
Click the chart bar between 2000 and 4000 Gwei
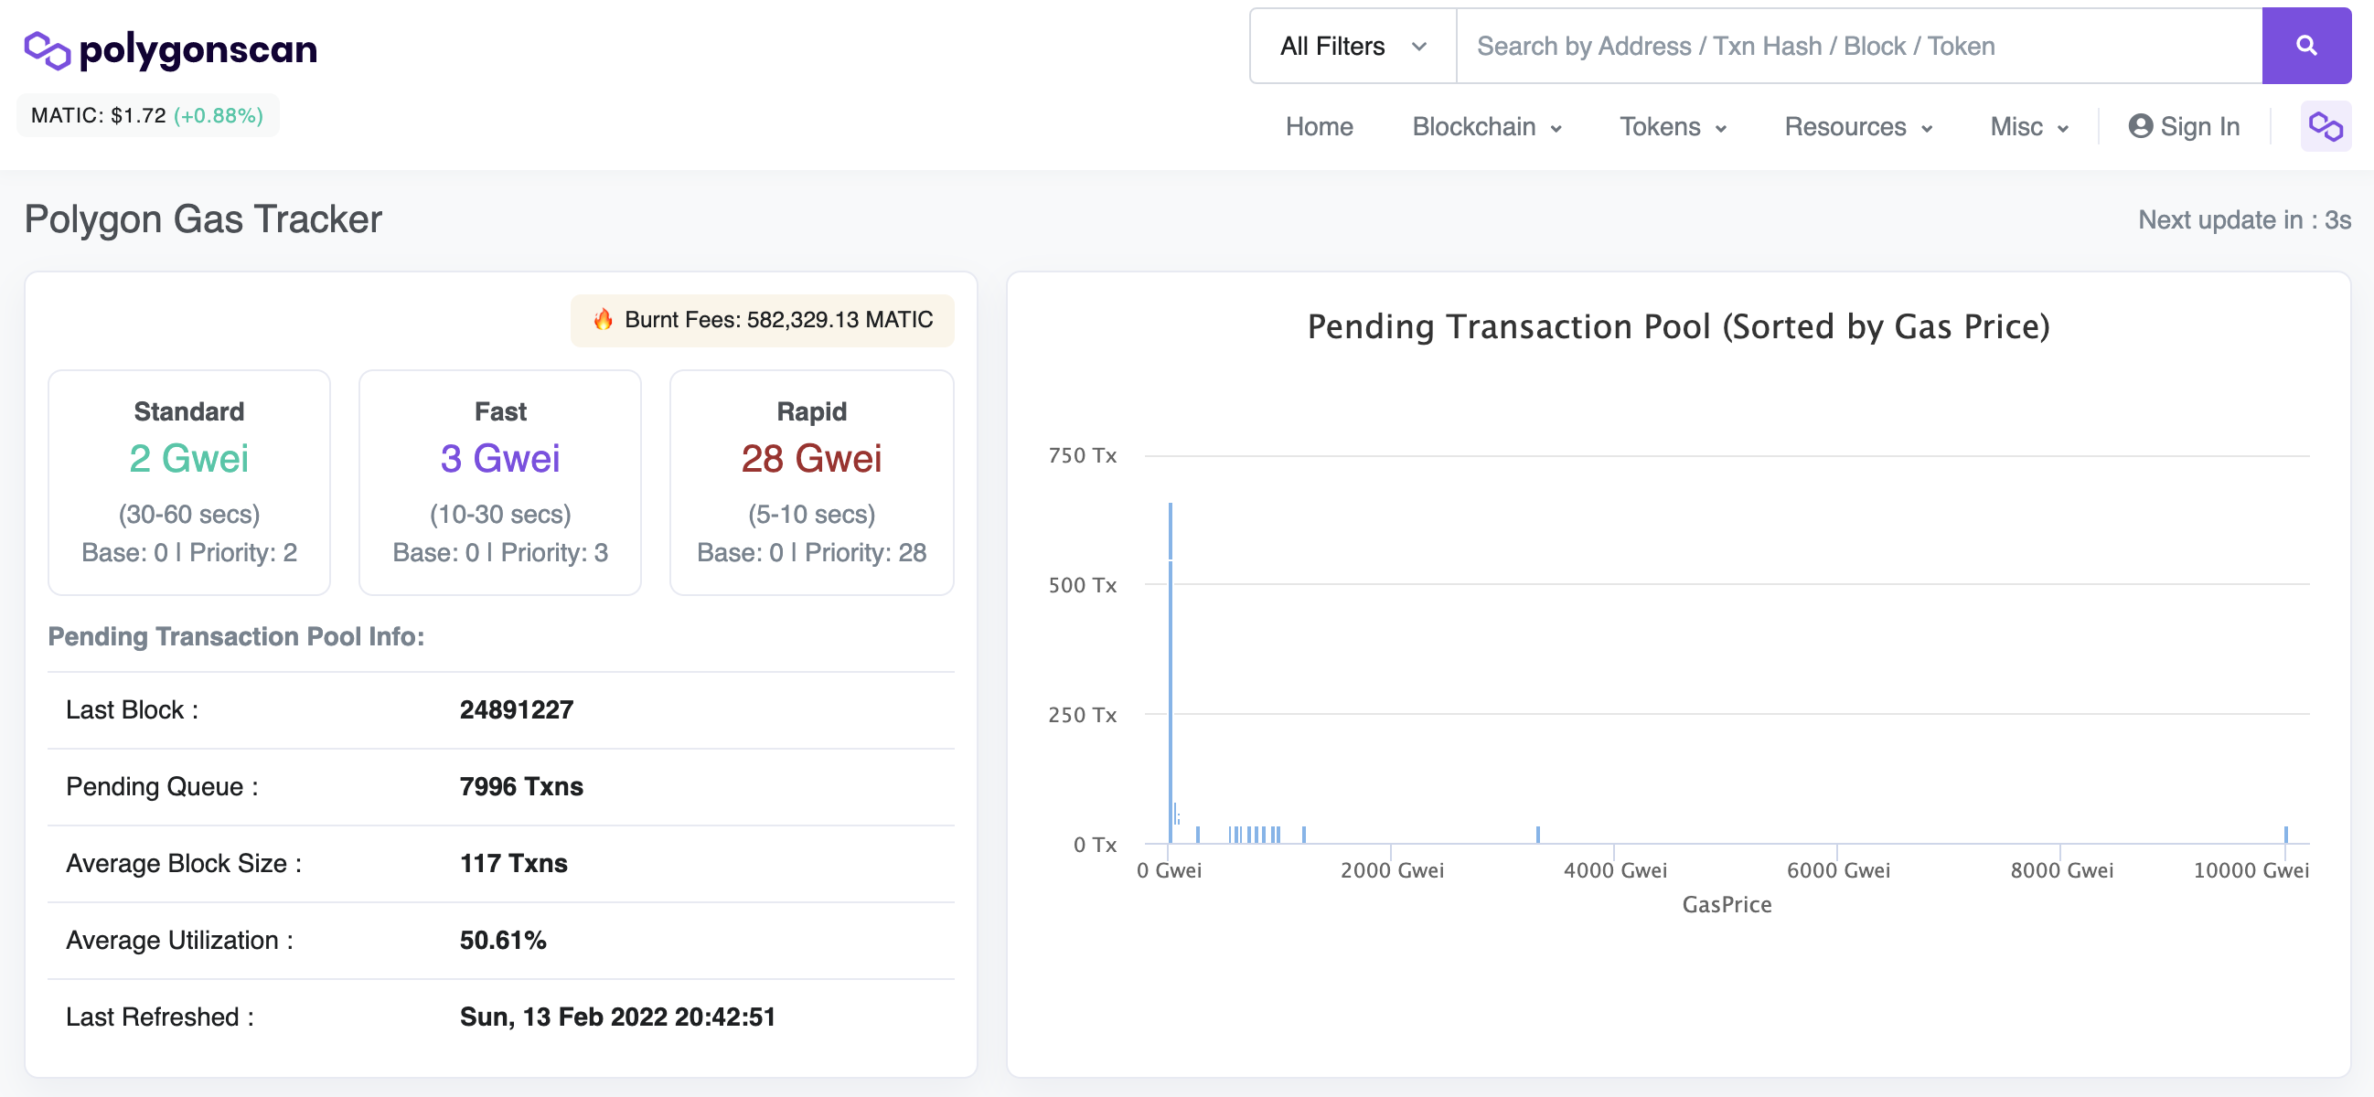(x=1538, y=835)
